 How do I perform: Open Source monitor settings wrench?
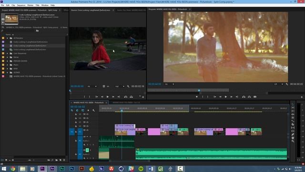128,86
